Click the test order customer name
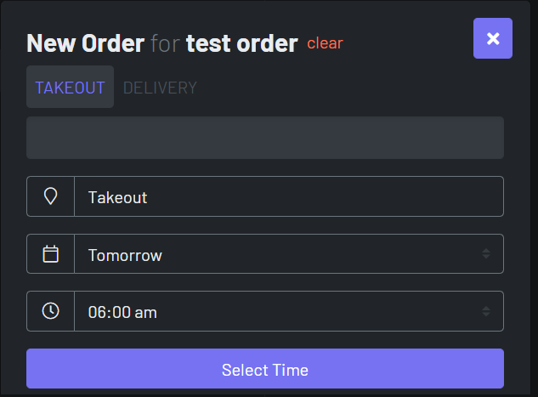This screenshot has height=397, width=538. pyautogui.click(x=242, y=43)
